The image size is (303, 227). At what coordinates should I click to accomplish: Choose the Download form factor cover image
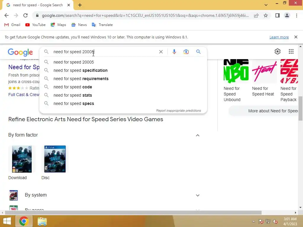tap(22, 159)
